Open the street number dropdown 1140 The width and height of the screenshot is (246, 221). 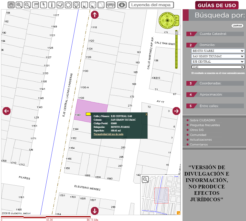pos(218,67)
